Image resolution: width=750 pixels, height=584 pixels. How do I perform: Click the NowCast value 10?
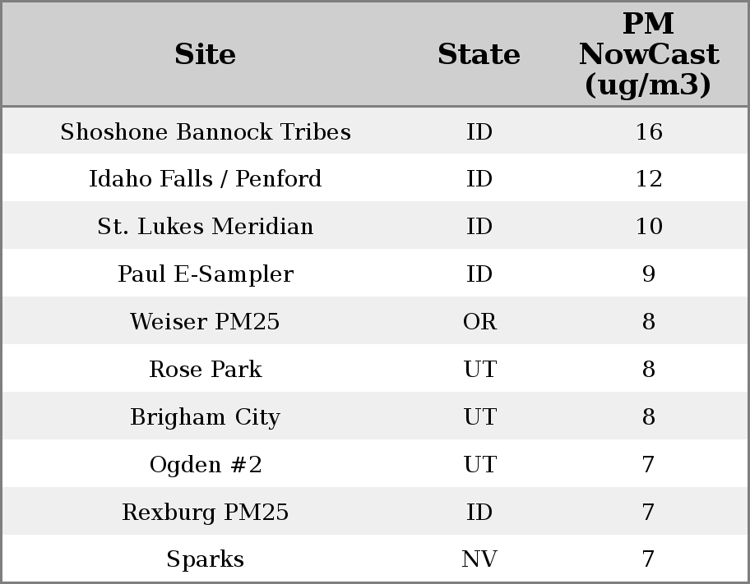648,227
